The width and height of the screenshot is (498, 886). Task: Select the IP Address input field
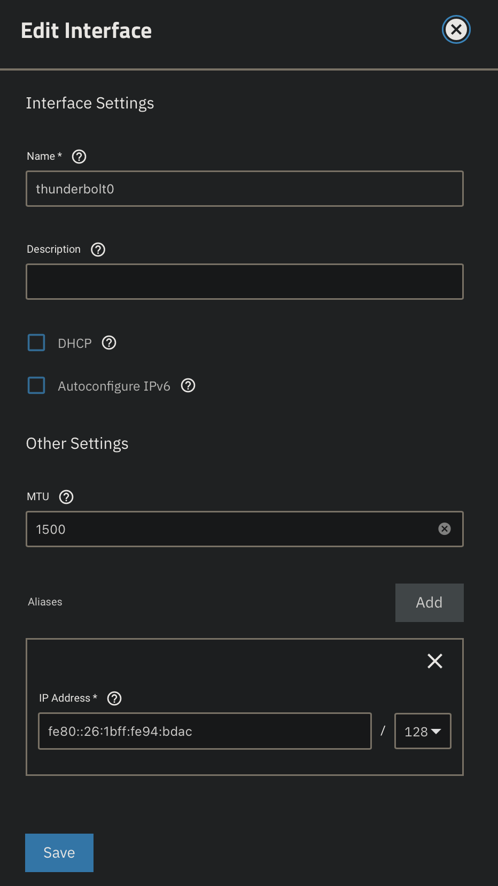point(205,731)
